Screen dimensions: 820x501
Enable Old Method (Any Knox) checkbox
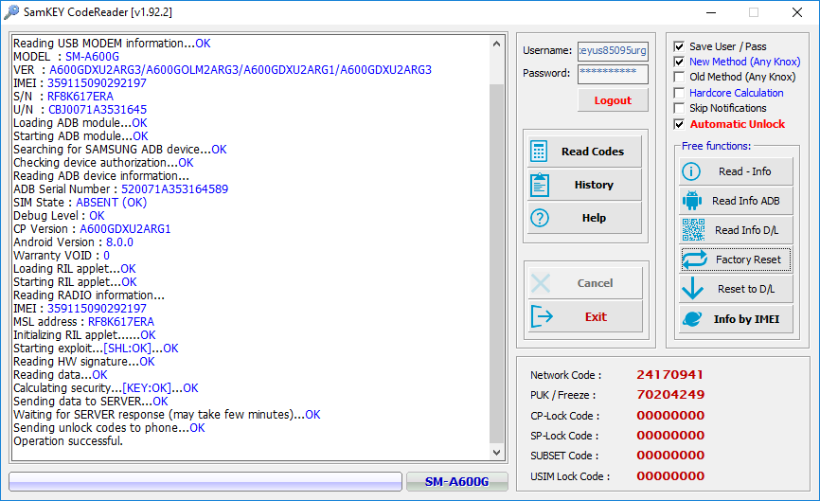[679, 77]
